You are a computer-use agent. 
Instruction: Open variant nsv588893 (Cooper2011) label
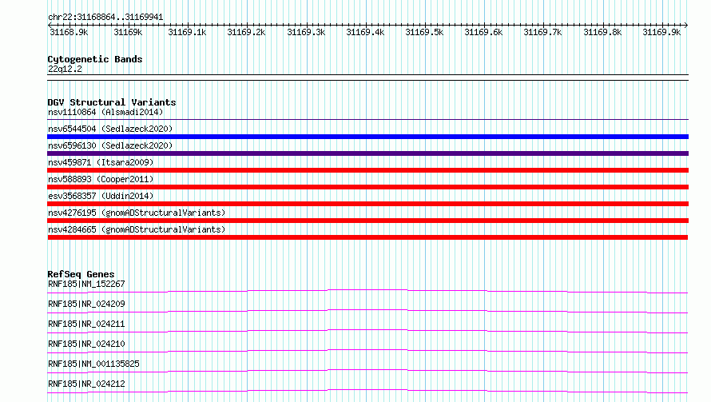click(101, 179)
